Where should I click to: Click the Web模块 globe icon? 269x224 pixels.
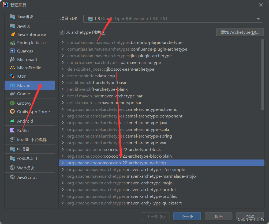(x=12, y=168)
